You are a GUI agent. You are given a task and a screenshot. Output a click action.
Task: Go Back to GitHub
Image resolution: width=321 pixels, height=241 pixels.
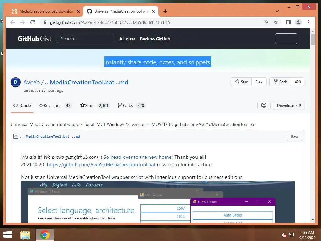coord(155,39)
